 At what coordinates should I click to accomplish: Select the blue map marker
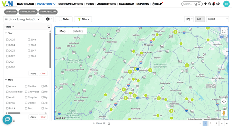tap(137, 69)
